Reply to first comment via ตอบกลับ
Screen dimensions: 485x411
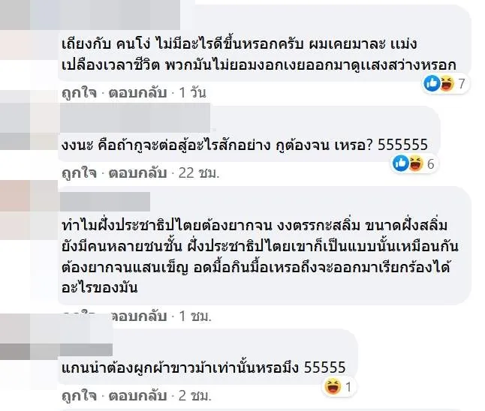pos(138,93)
